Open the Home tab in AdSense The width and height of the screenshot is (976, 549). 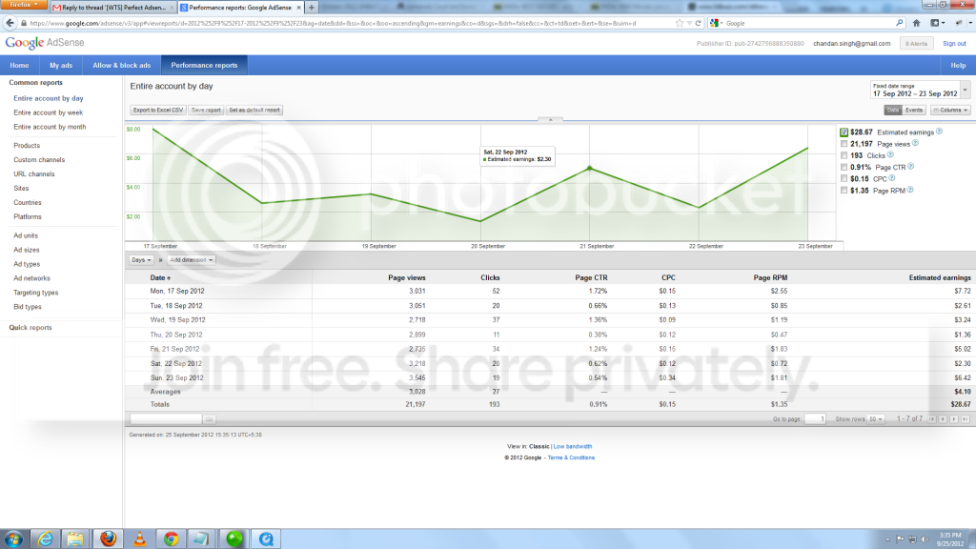[19, 65]
